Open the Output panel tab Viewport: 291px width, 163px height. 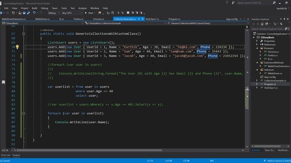pos(16,155)
